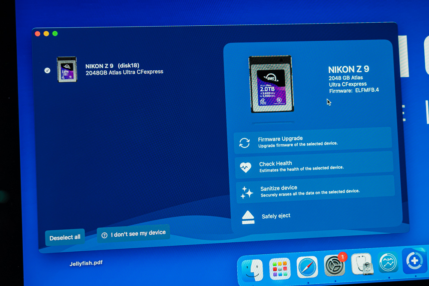429x286 pixels.
Task: Click the green full-screen window button
Action: [x=55, y=33]
